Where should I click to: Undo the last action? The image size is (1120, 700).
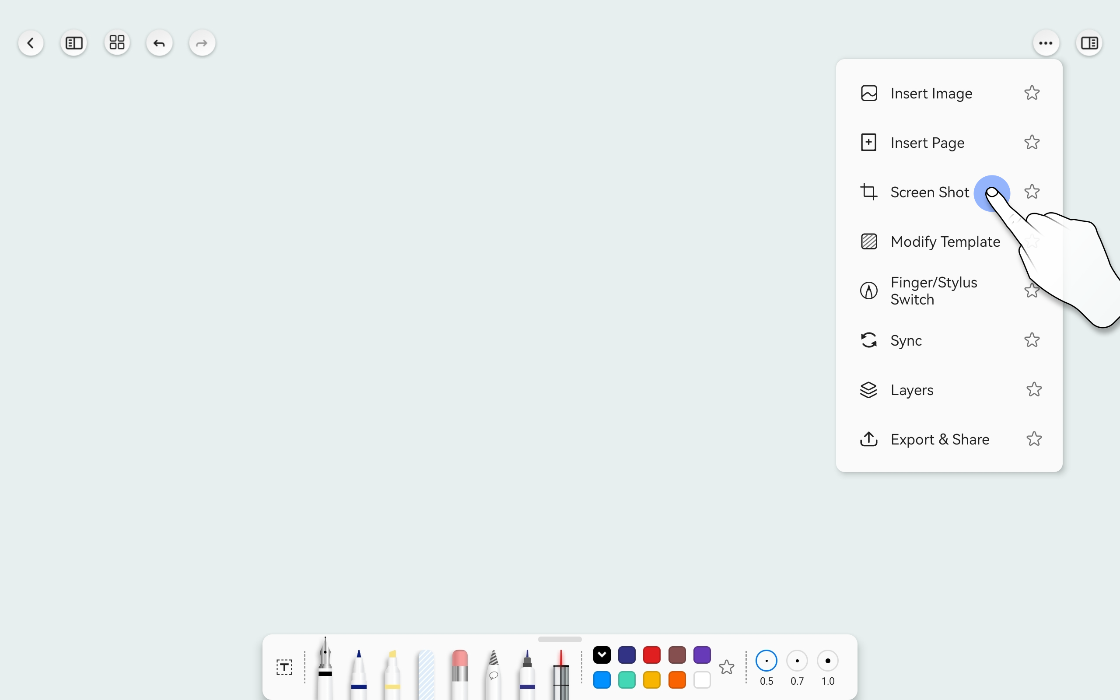click(x=159, y=43)
